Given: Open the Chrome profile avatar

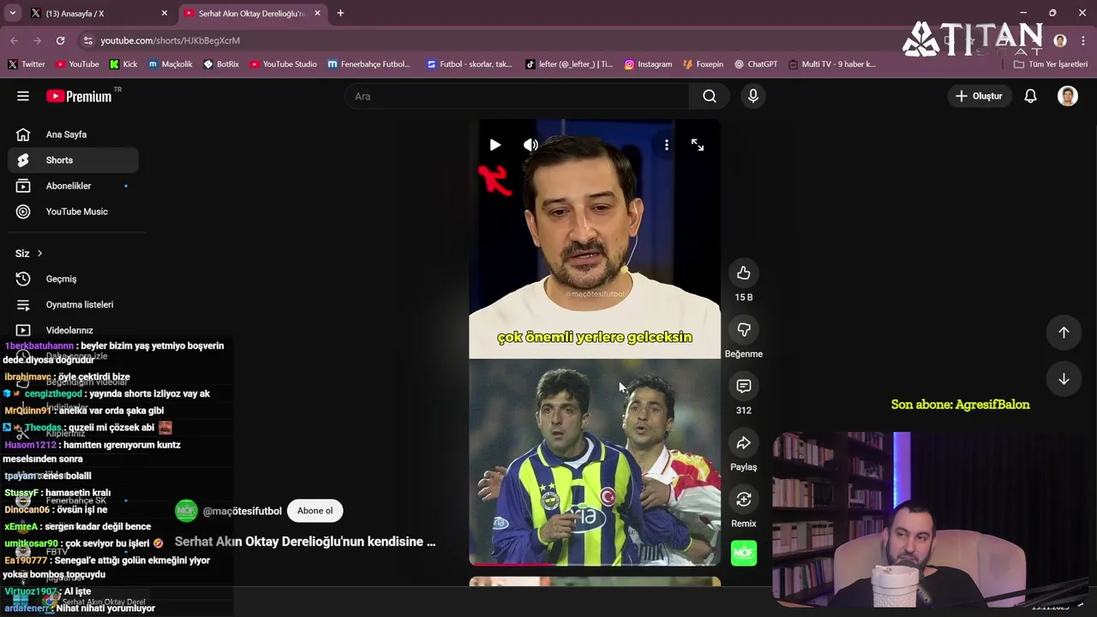Looking at the screenshot, I should (1060, 40).
